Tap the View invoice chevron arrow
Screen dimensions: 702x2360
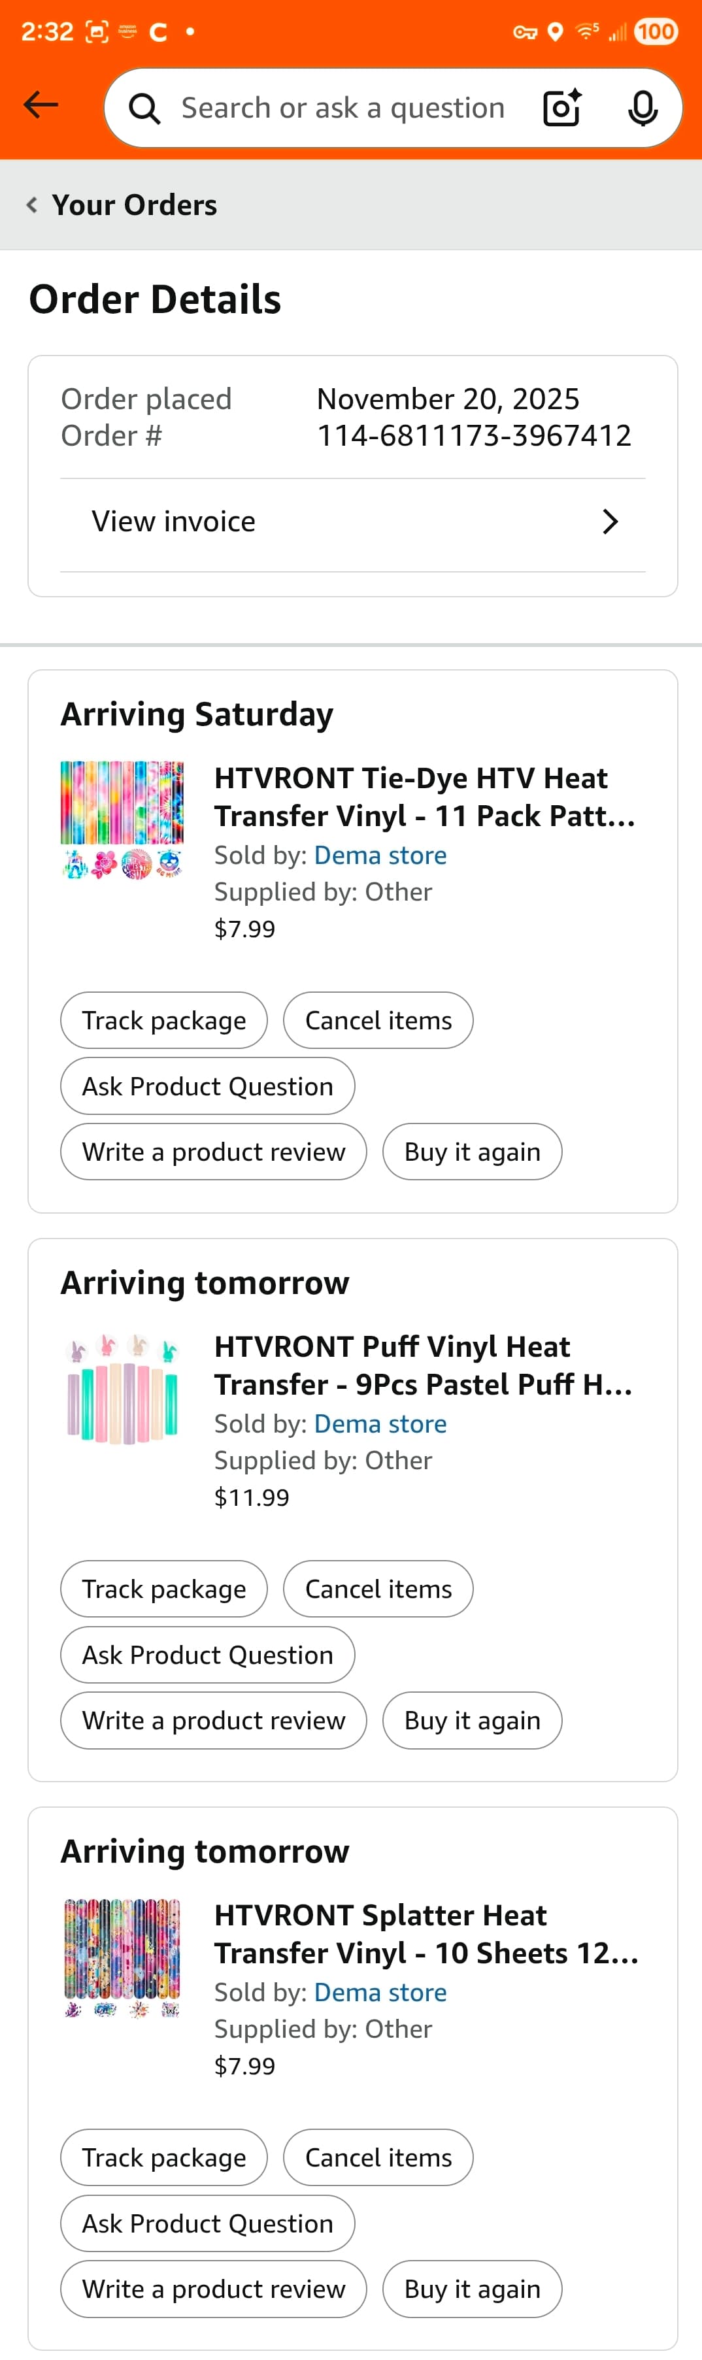coord(609,522)
